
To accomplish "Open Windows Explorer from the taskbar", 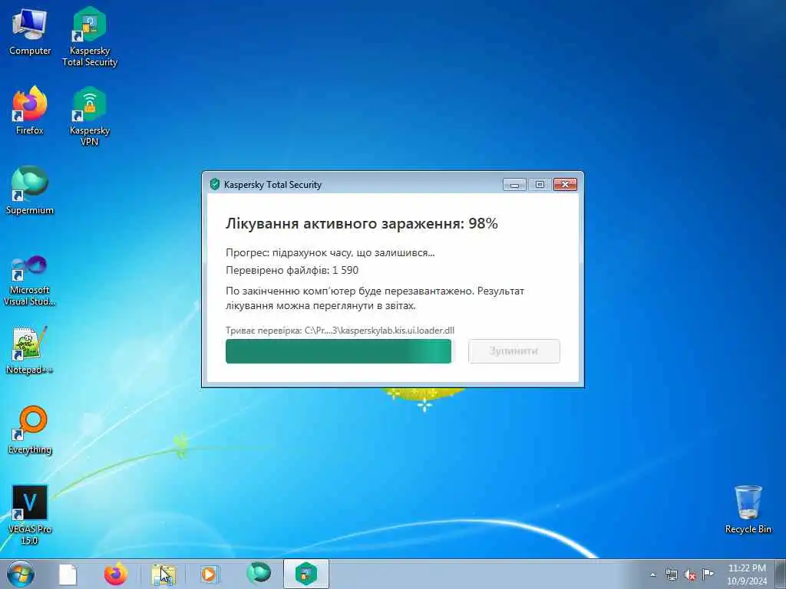I will (x=163, y=574).
